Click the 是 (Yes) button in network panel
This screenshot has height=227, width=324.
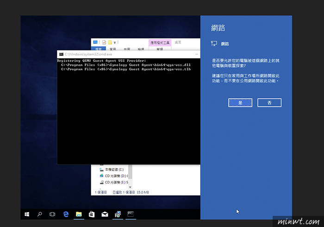tap(240, 103)
